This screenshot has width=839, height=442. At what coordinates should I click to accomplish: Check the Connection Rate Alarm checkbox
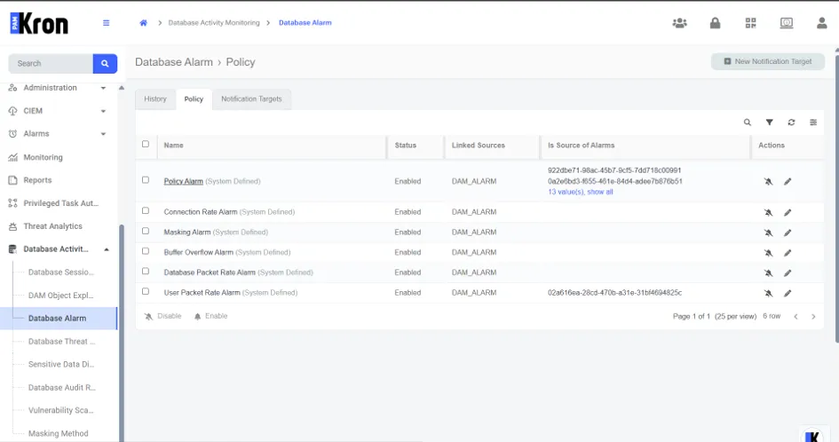pyautogui.click(x=146, y=211)
